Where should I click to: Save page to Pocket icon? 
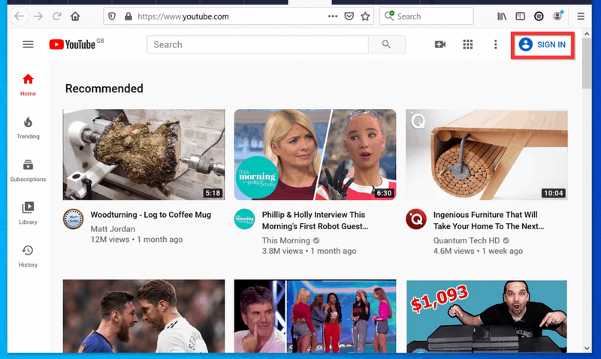point(349,17)
